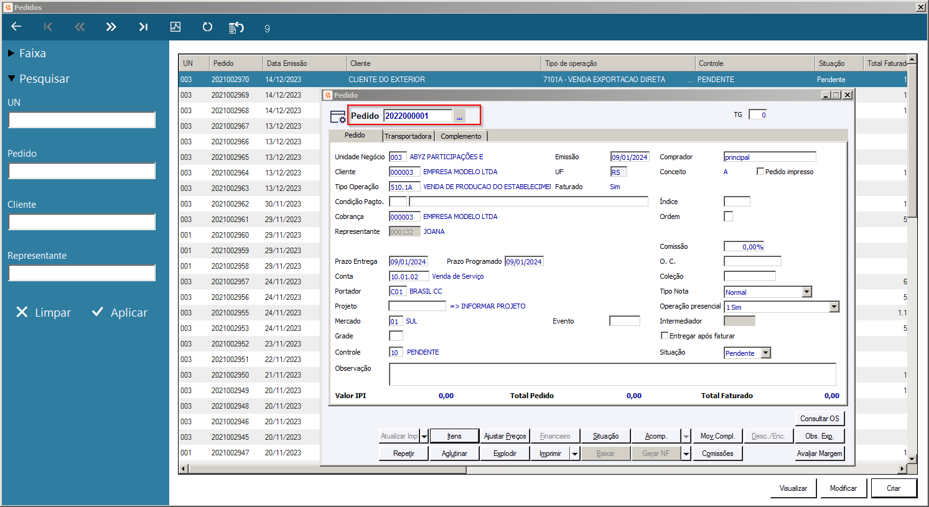This screenshot has width=929, height=507.
Task: Toggle the Ordem checkbox
Action: pyautogui.click(x=728, y=216)
